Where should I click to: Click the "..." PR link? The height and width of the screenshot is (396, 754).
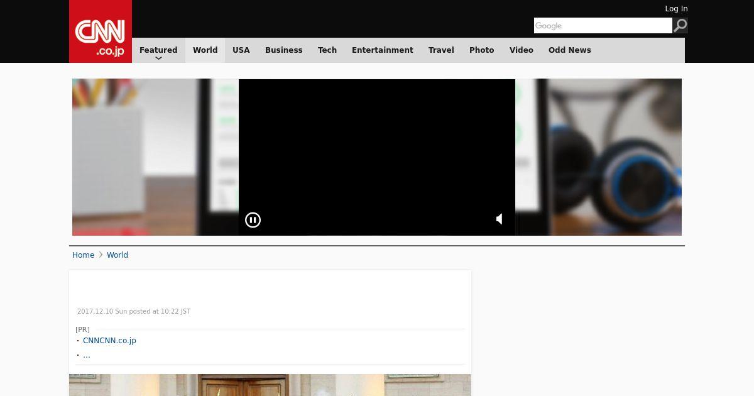pos(87,355)
